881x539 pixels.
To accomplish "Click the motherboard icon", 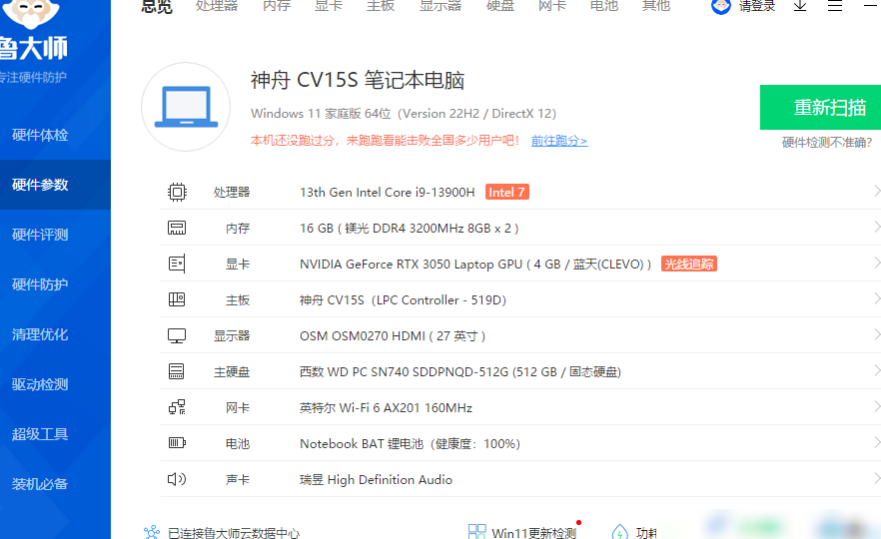I will [x=177, y=299].
